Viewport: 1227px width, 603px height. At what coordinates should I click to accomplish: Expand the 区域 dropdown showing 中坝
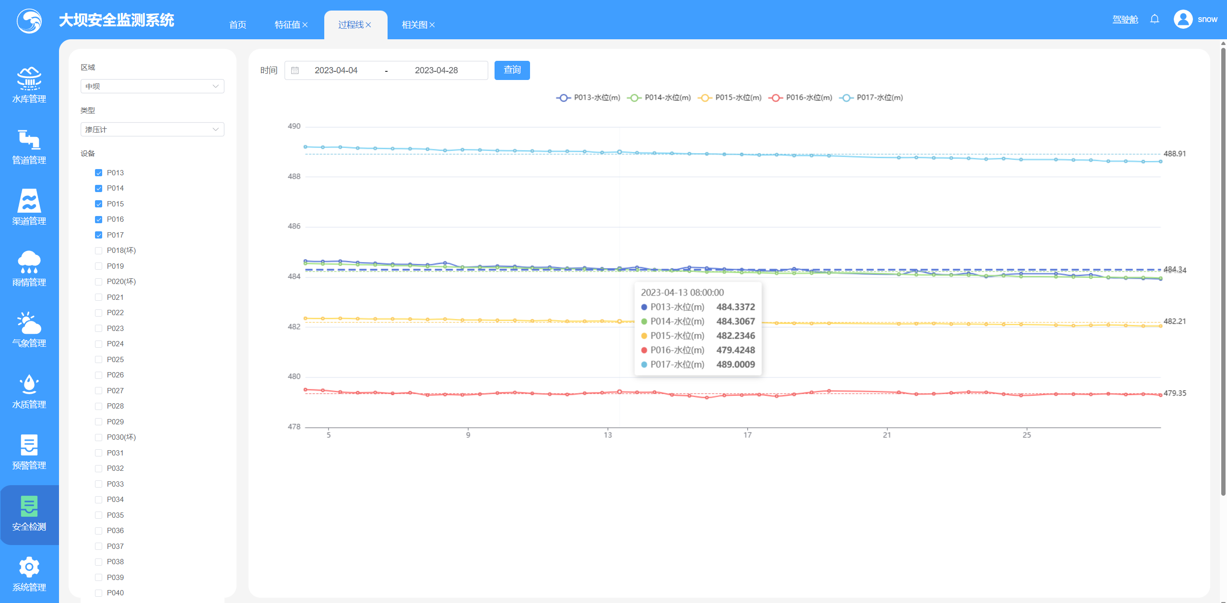click(x=153, y=86)
